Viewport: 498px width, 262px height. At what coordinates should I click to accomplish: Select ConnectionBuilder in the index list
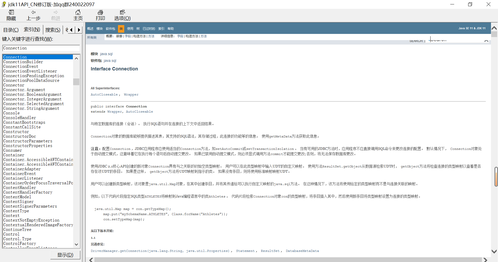[38, 62]
